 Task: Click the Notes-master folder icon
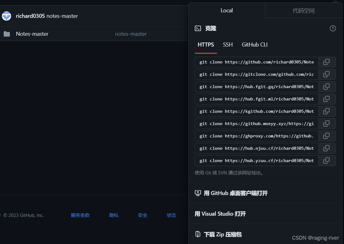[7, 34]
